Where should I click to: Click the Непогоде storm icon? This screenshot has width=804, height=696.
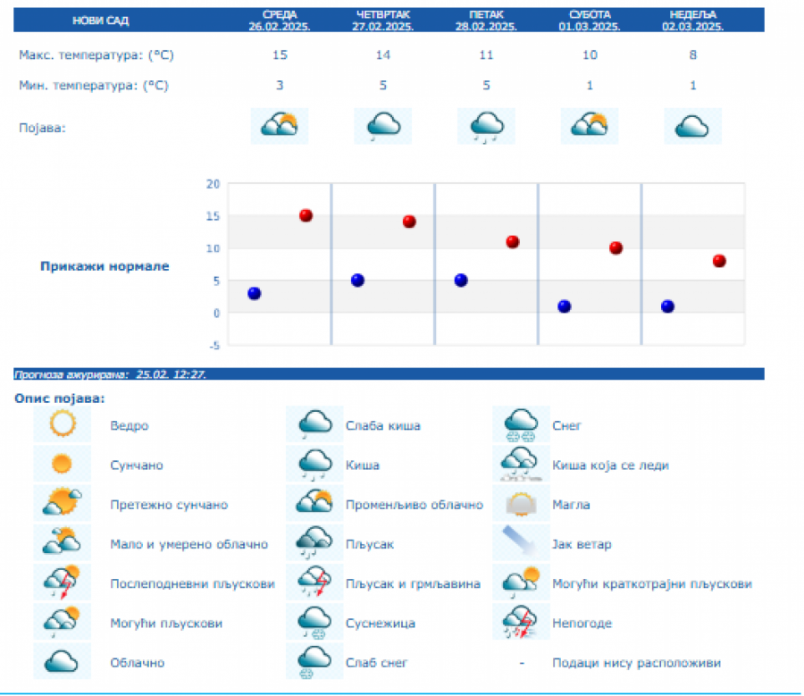tap(522, 623)
